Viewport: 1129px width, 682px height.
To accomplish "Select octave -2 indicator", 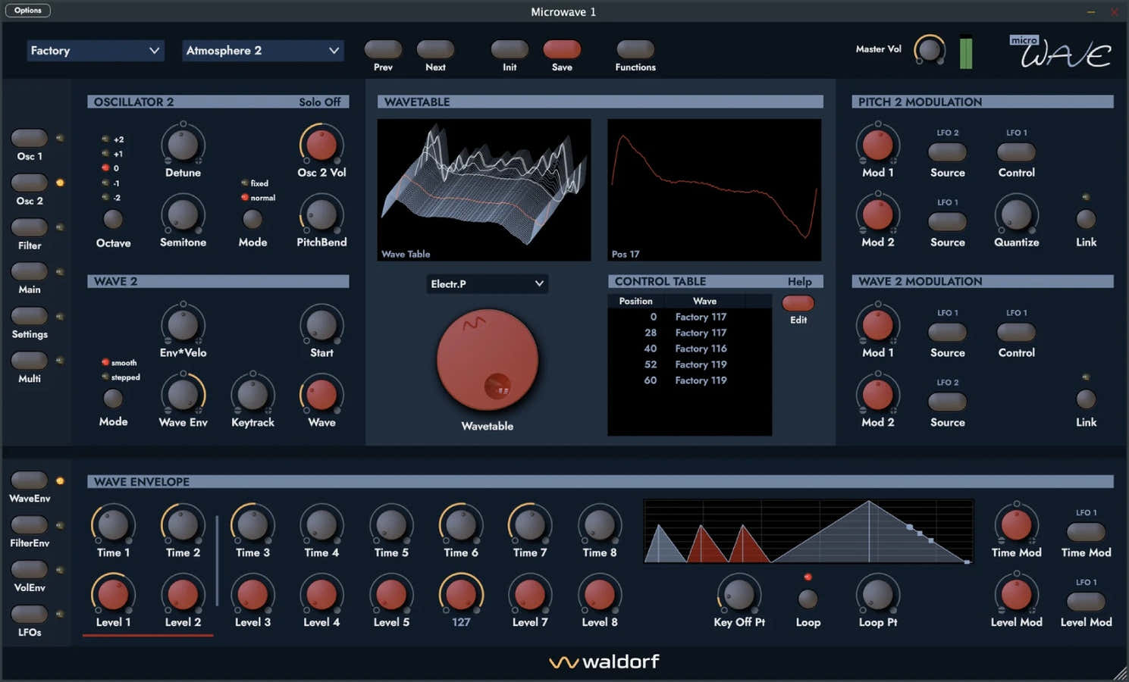I will coord(105,197).
